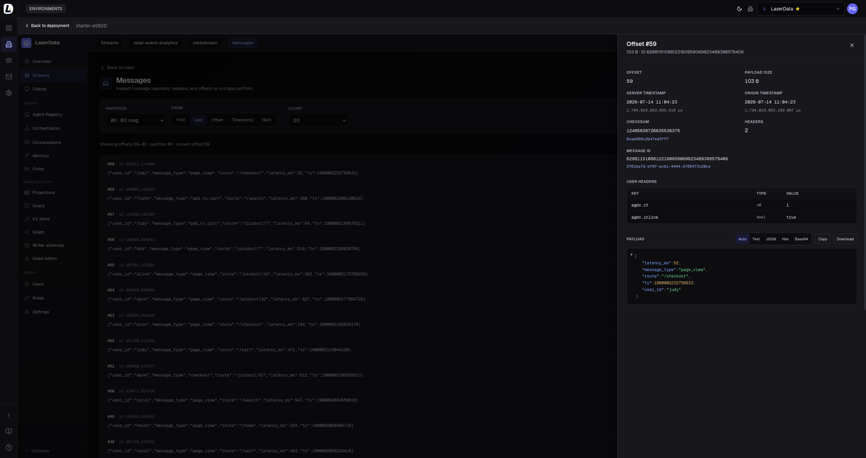The width and height of the screenshot is (866, 458).
Task: Switch payload view to JSON
Action: [771, 239]
